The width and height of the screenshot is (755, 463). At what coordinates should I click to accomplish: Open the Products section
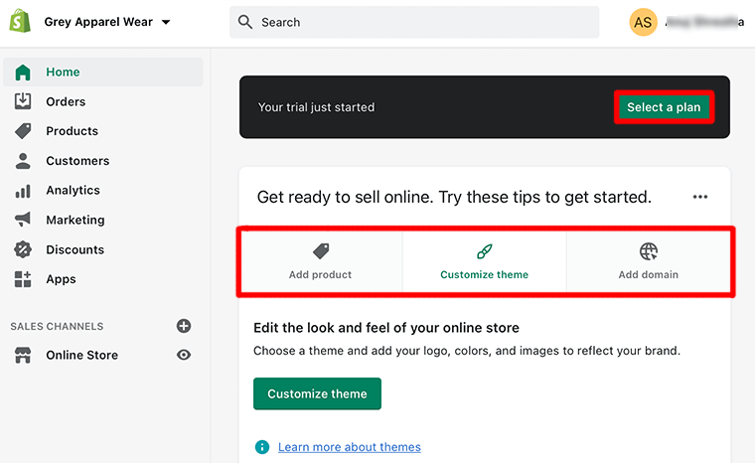[72, 131]
